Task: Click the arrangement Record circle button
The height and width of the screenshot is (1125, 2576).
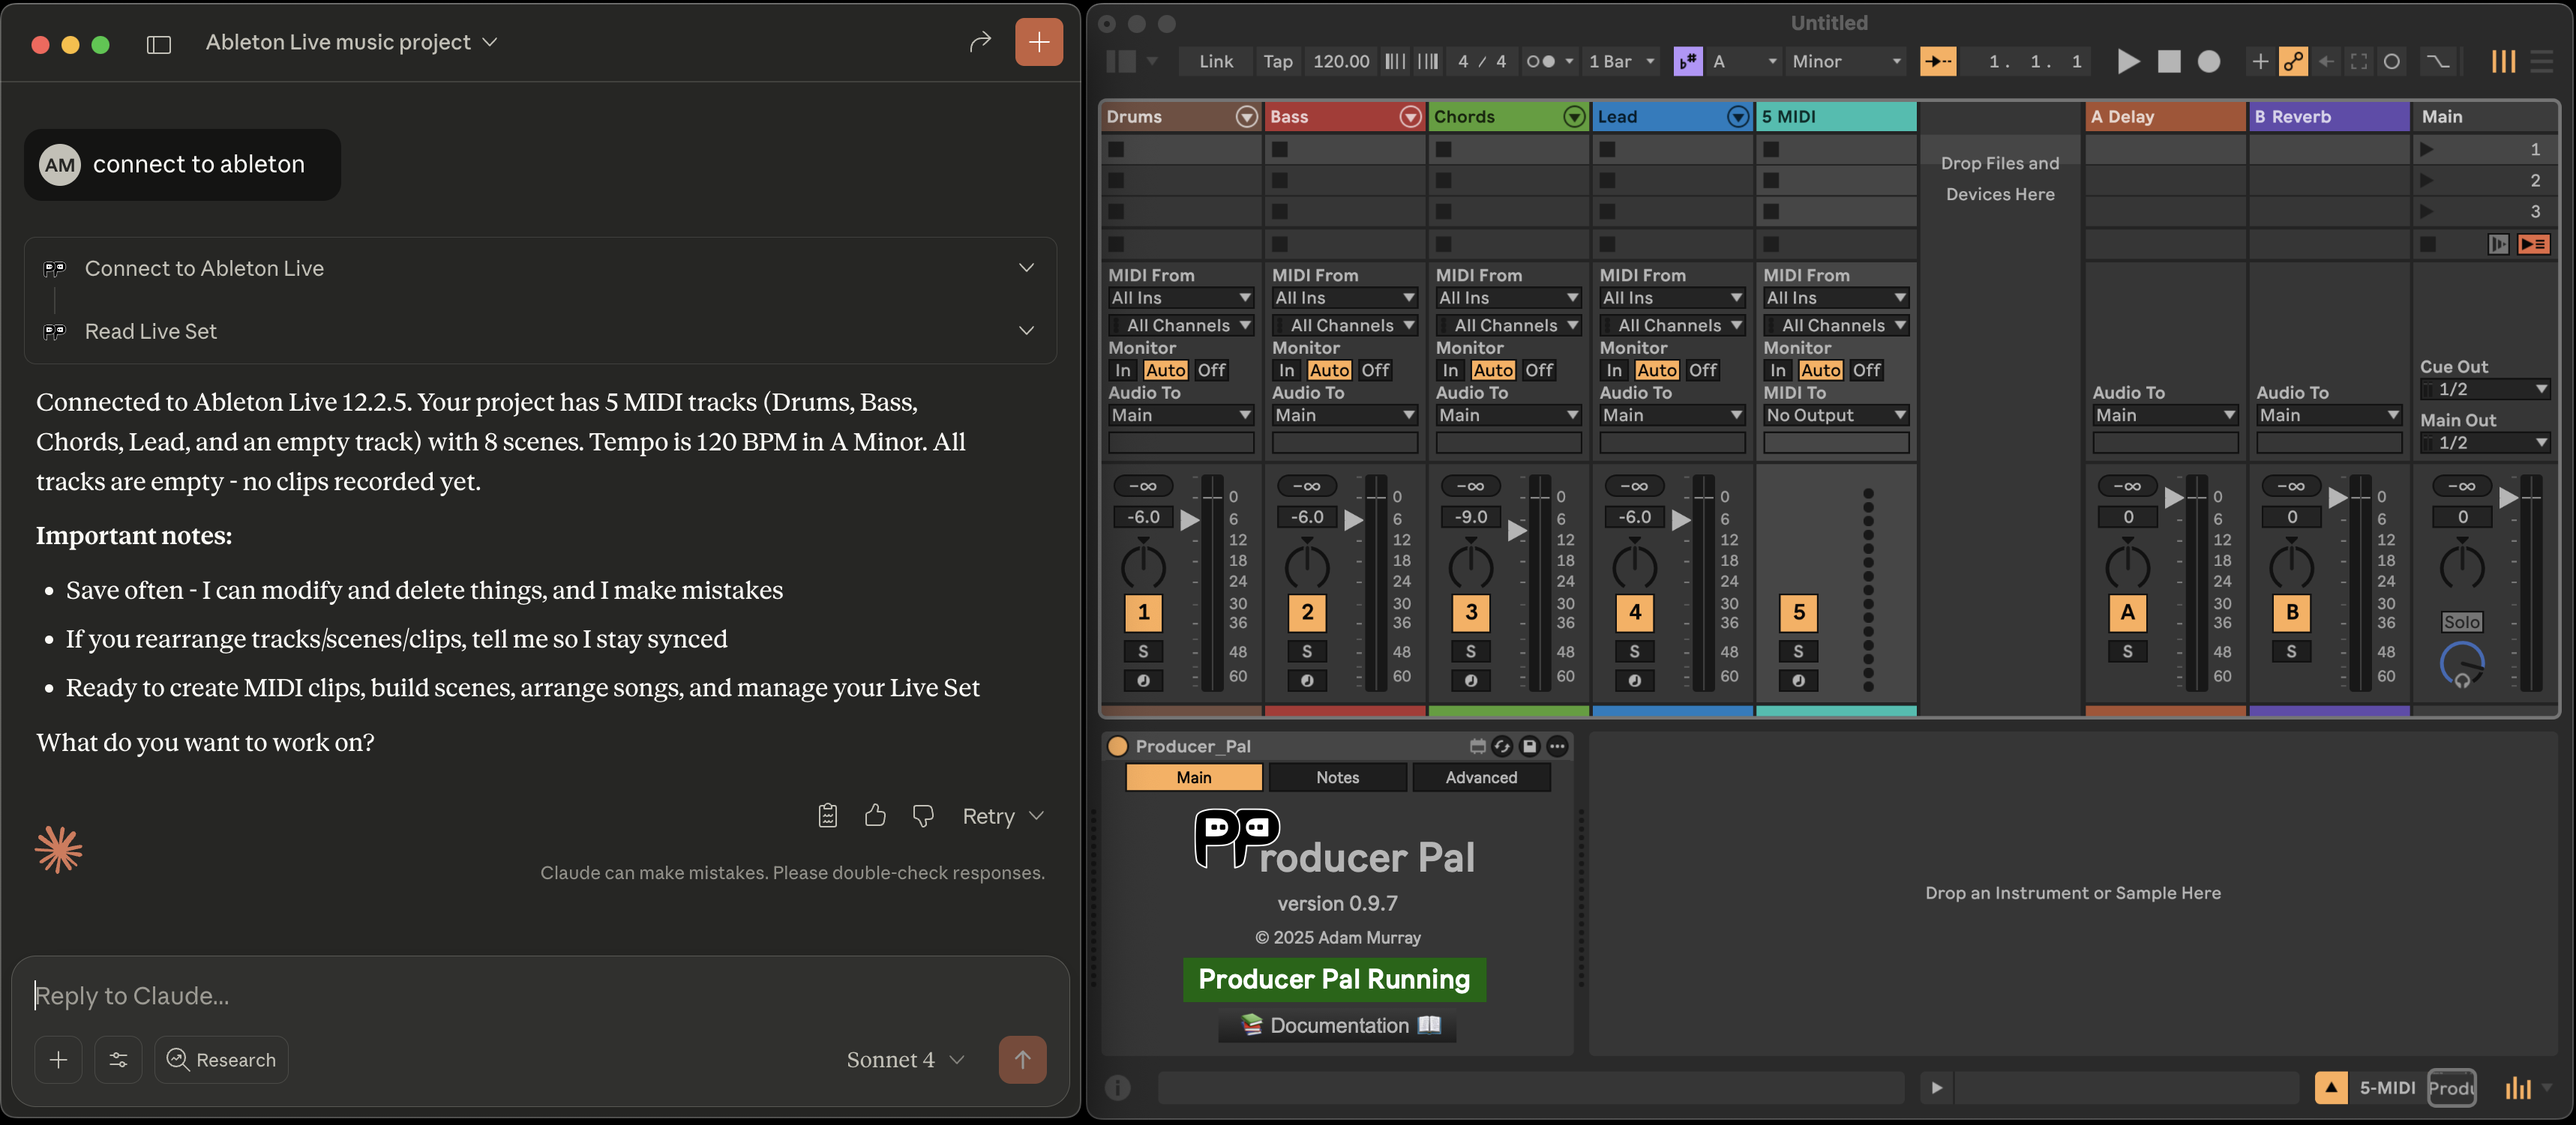Action: (2208, 62)
